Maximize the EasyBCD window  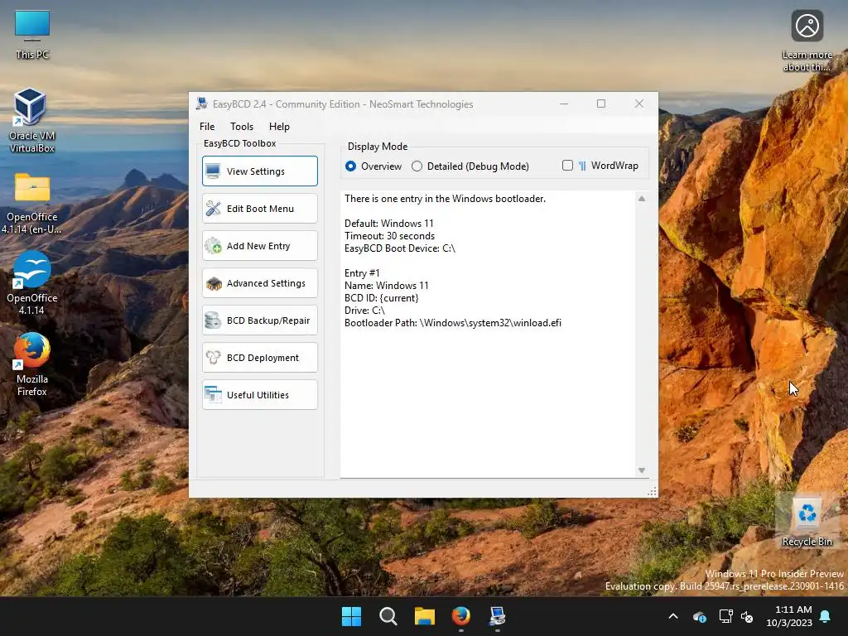point(601,104)
